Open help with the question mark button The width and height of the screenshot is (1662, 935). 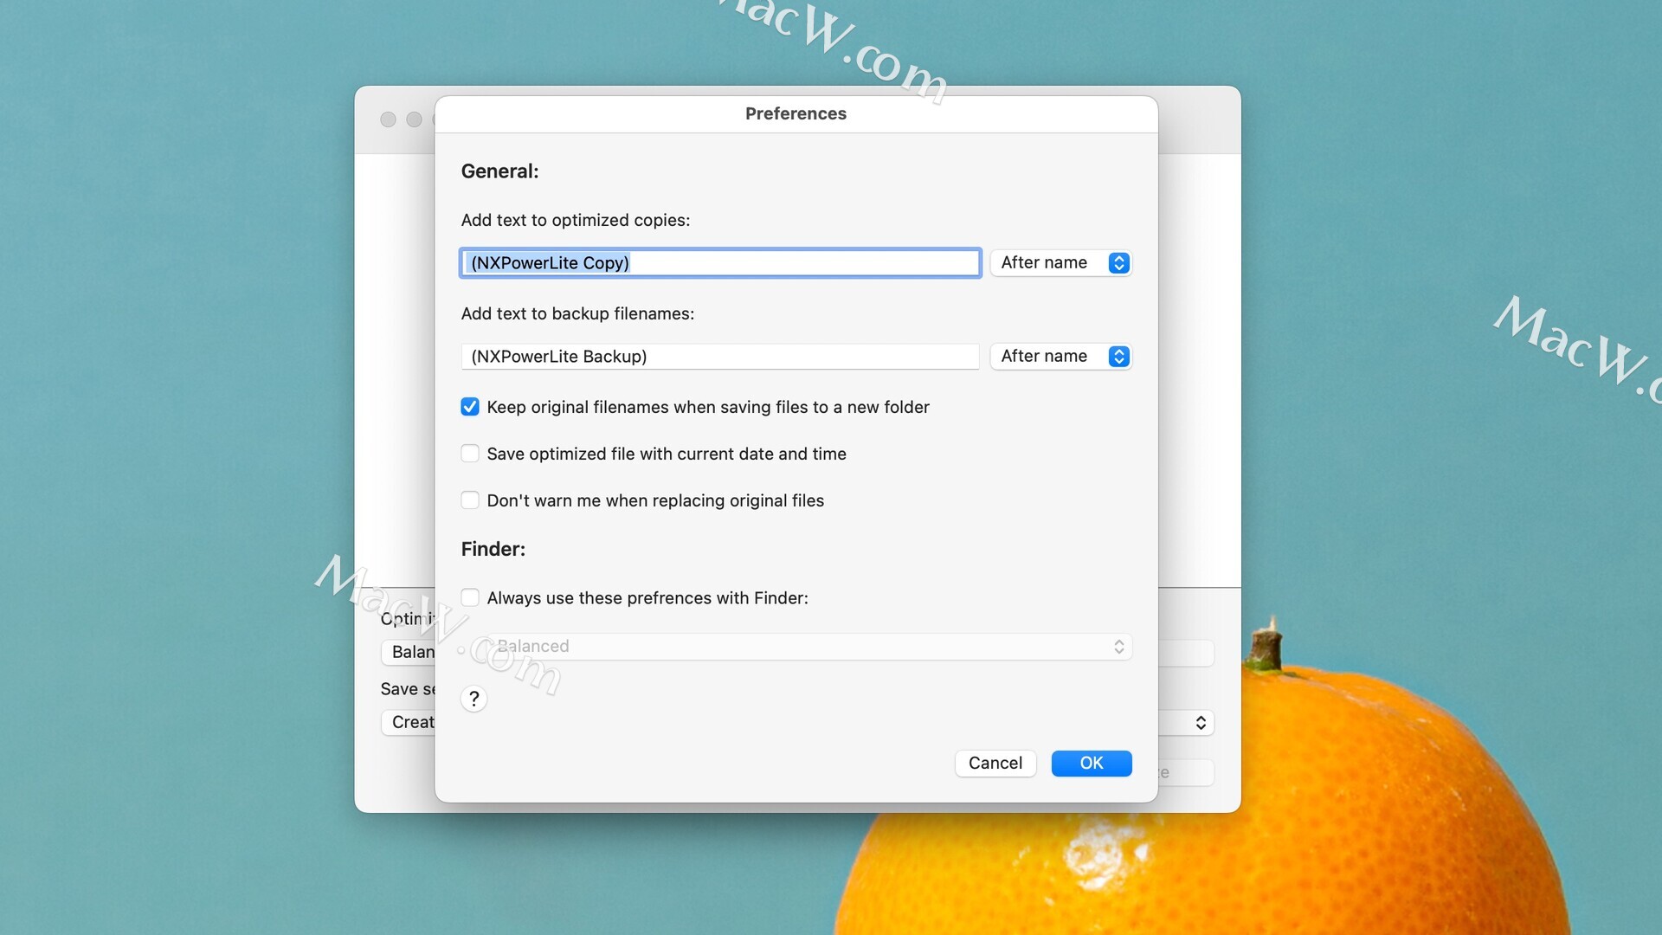[473, 699]
